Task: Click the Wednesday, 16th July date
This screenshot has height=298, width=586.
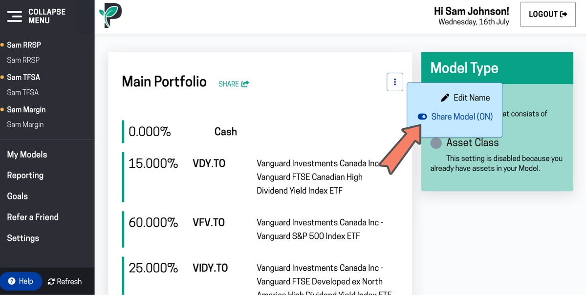Action: (474, 22)
